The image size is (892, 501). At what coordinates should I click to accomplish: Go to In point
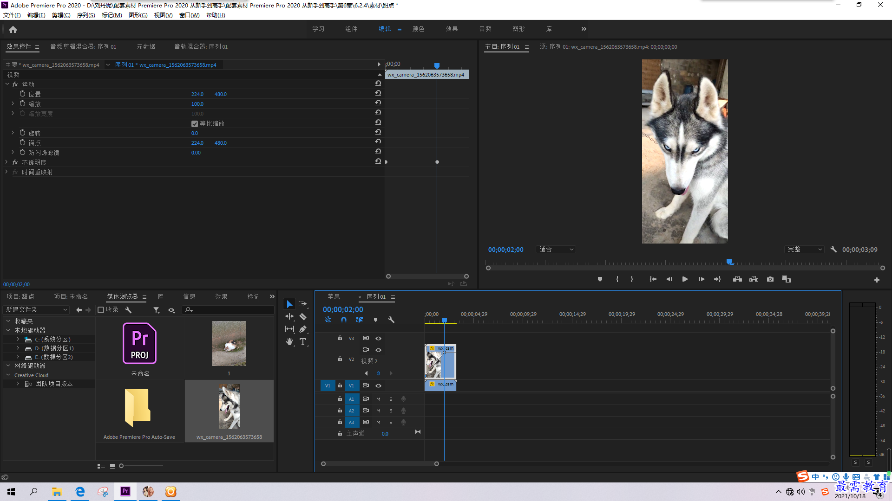(653, 279)
